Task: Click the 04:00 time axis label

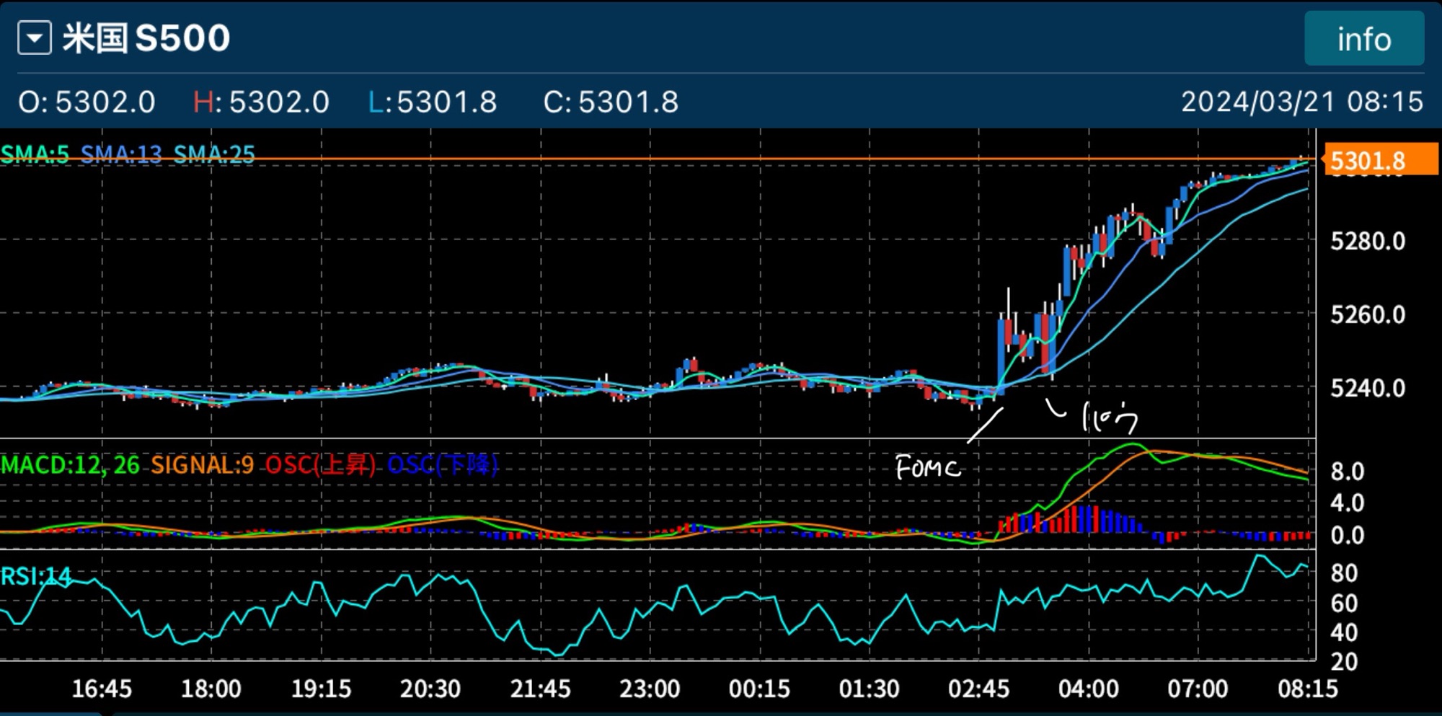Action: coord(1088,689)
